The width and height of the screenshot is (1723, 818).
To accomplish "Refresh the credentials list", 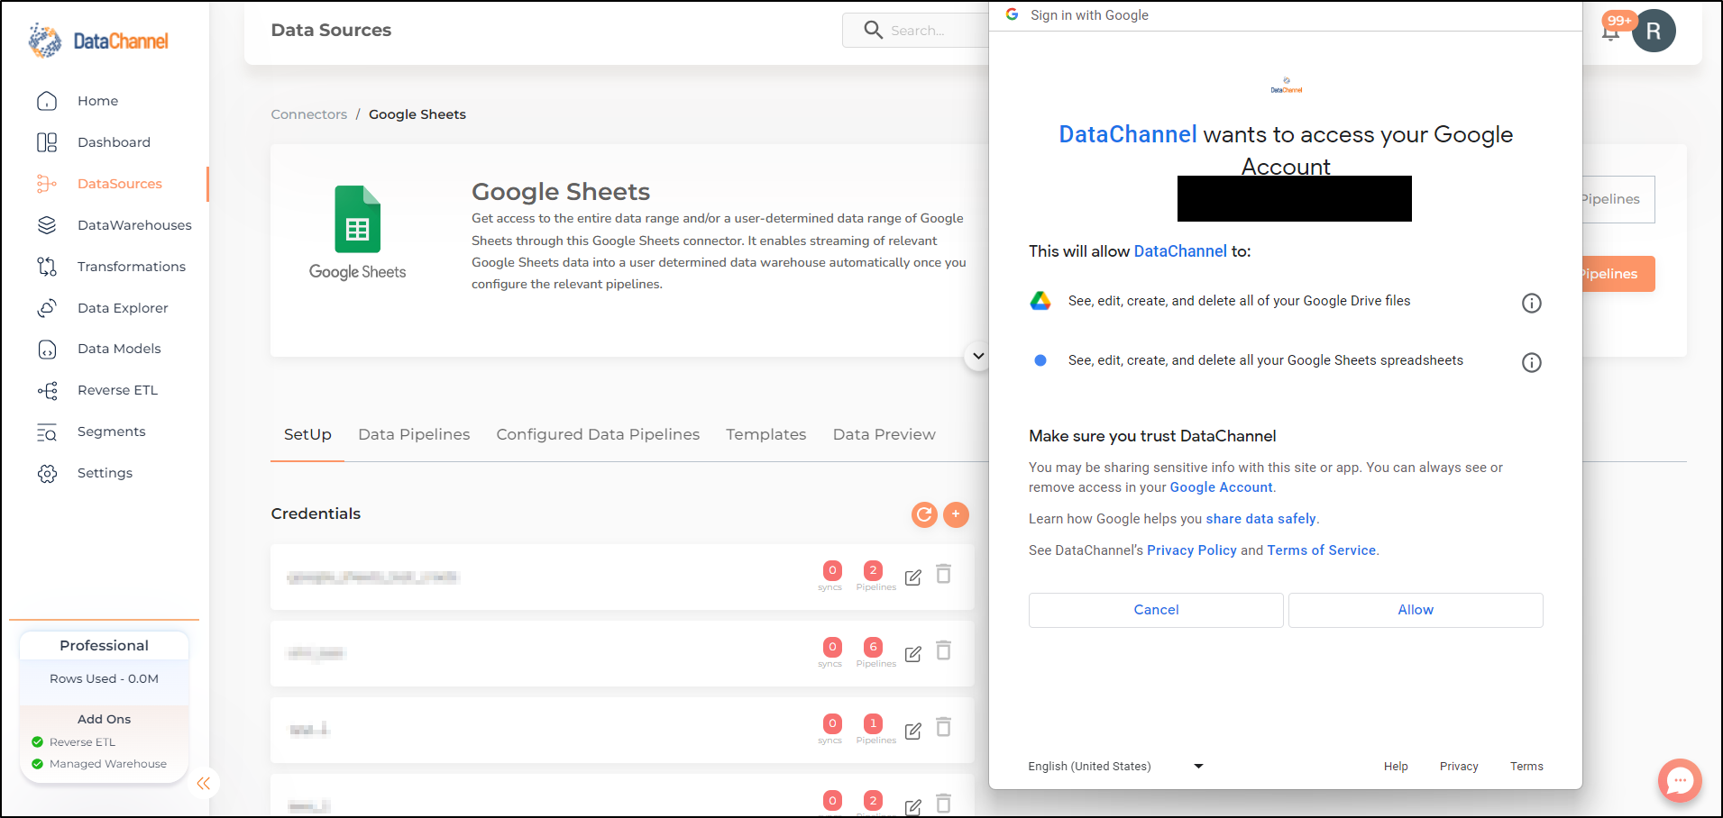I will (x=924, y=514).
